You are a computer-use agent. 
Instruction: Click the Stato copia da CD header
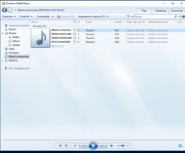pos(136,22)
